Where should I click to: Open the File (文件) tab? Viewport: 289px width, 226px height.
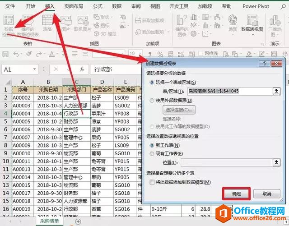pyautogui.click(x=10, y=6)
